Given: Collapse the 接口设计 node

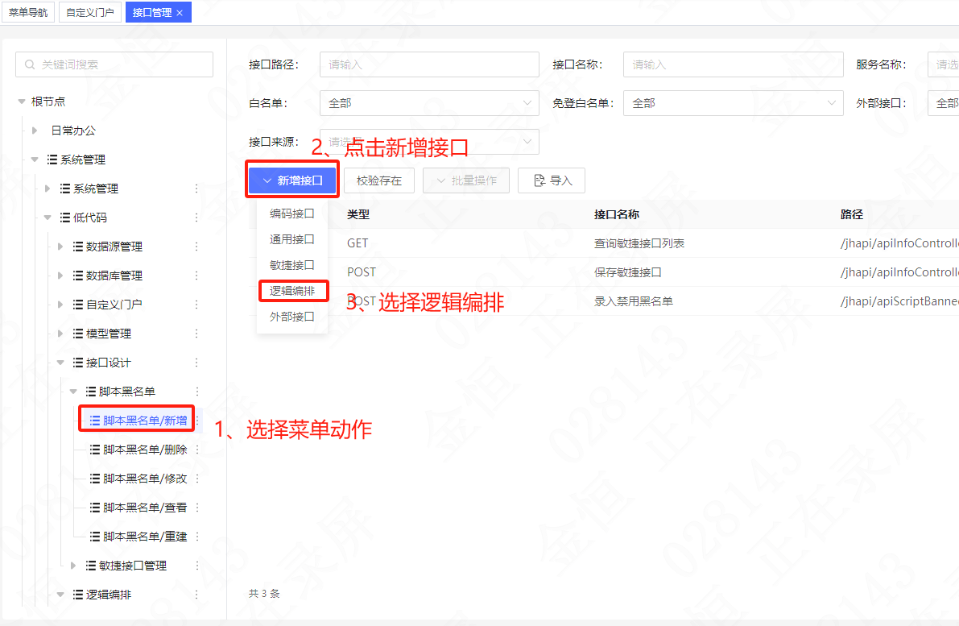Looking at the screenshot, I should tap(60, 363).
